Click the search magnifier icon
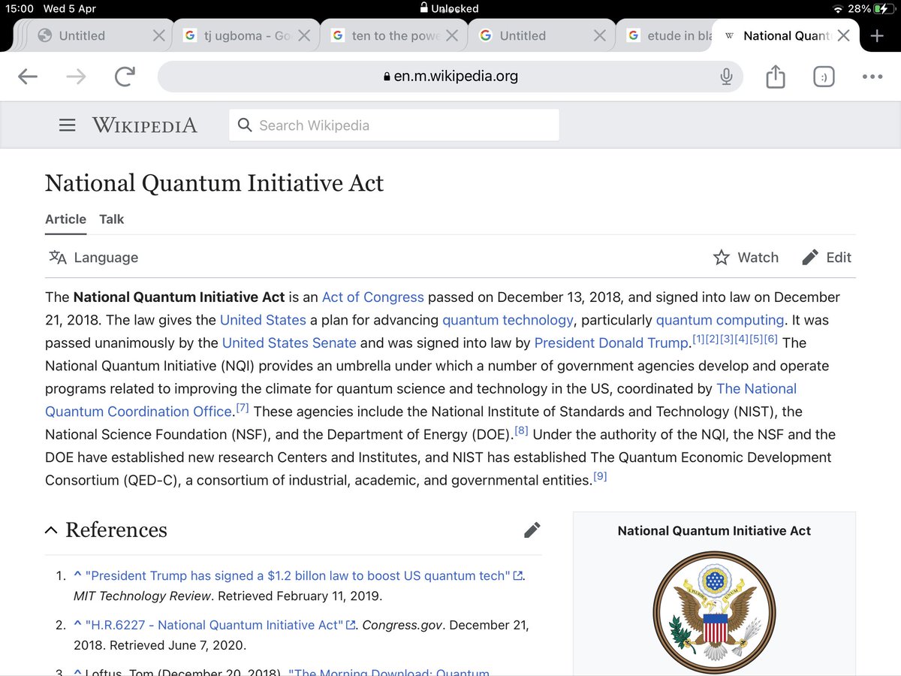 click(x=245, y=125)
